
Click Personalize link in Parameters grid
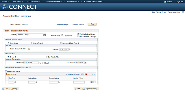click(71, 74)
